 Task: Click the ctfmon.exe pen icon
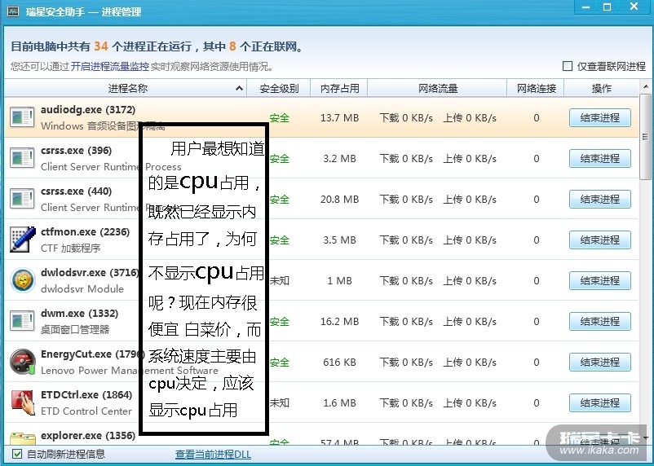[x=23, y=240]
